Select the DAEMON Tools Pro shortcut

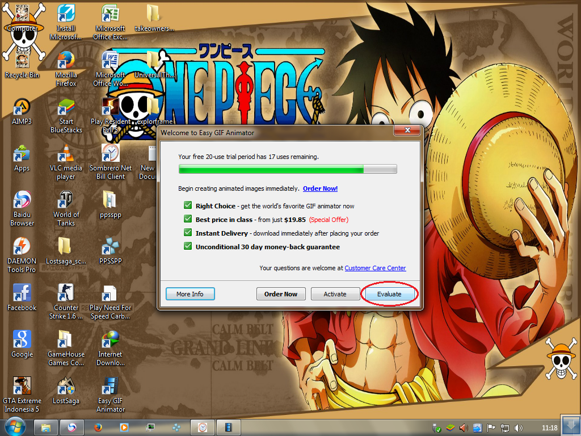click(22, 255)
